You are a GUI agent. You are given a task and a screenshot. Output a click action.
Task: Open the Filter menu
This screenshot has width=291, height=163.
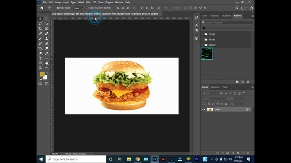point(89,2)
